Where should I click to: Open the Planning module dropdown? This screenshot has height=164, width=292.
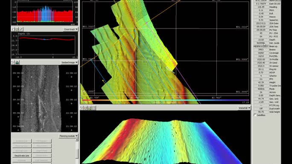click(68, 136)
